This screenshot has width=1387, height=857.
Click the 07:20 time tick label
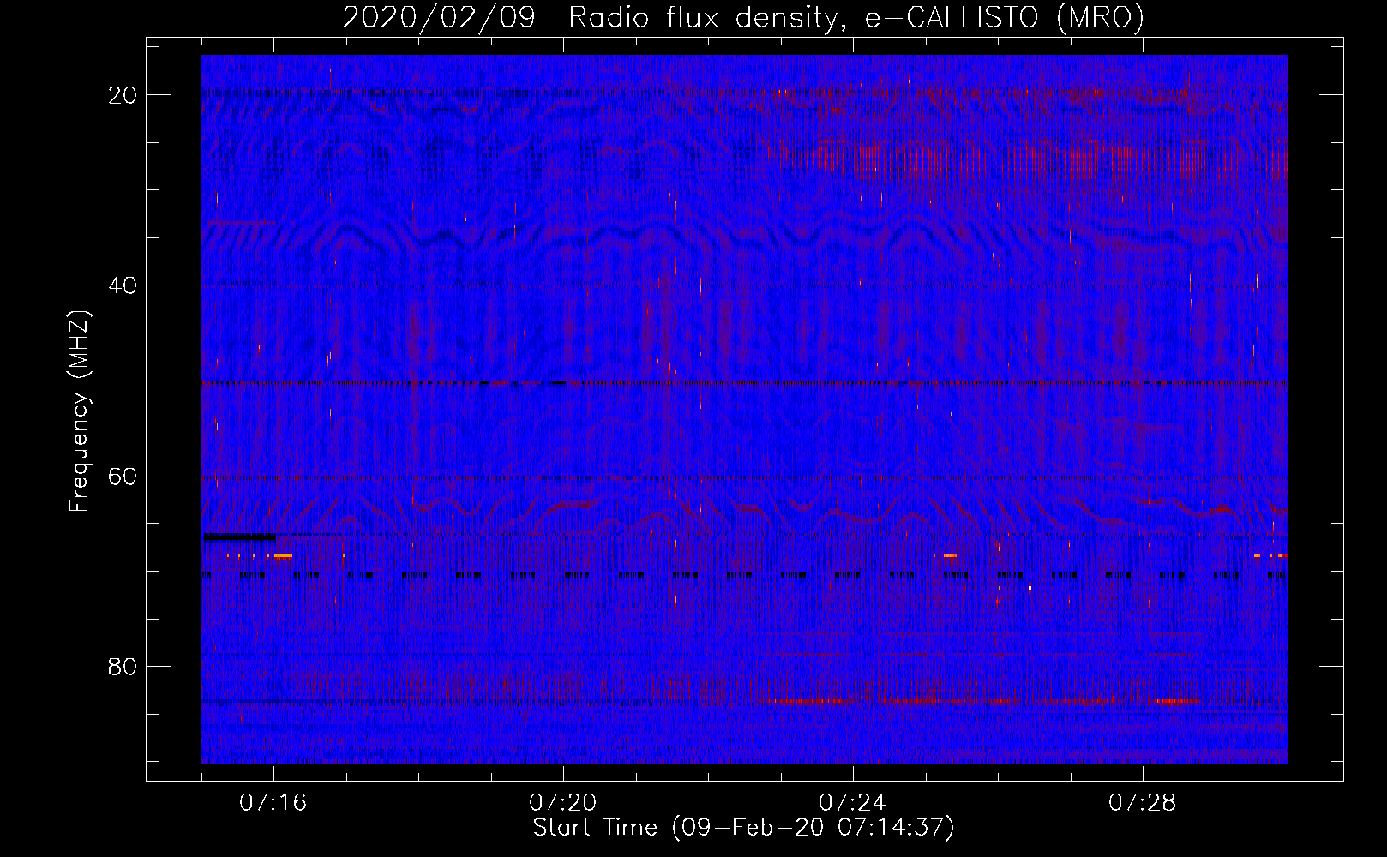[563, 803]
